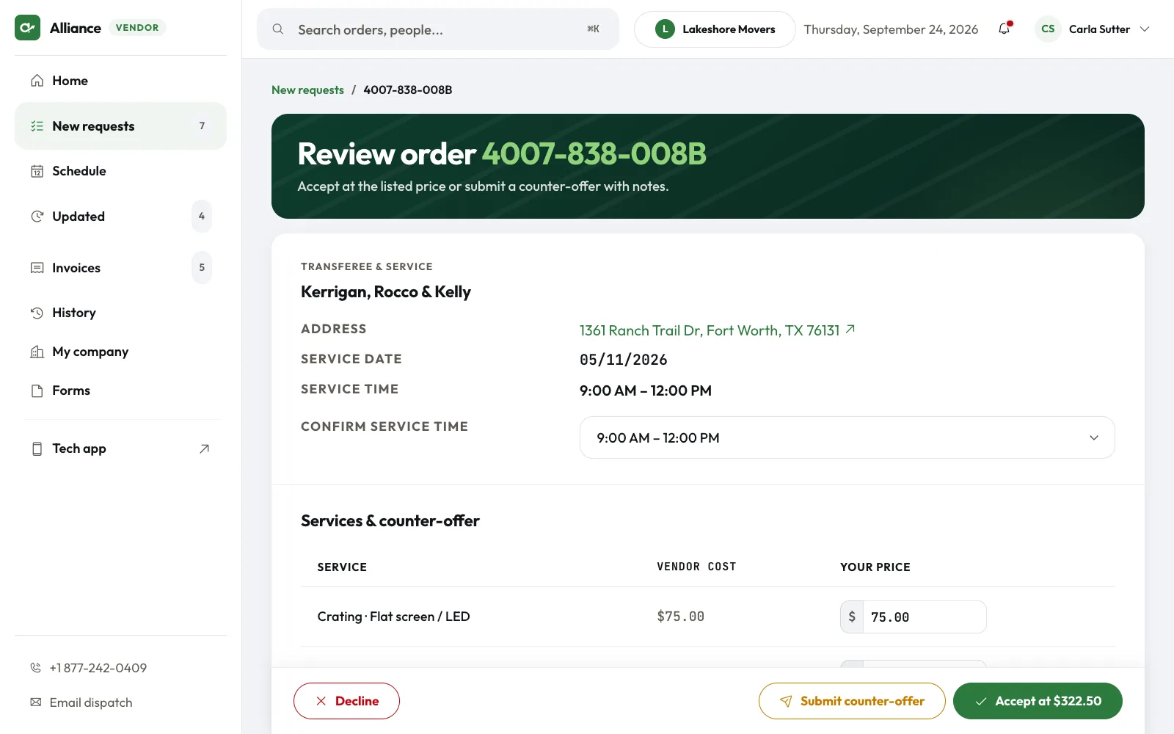Viewport: 1174px width, 734px height.
Task: Focus the Search orders, people field
Action: pyautogui.click(x=438, y=29)
